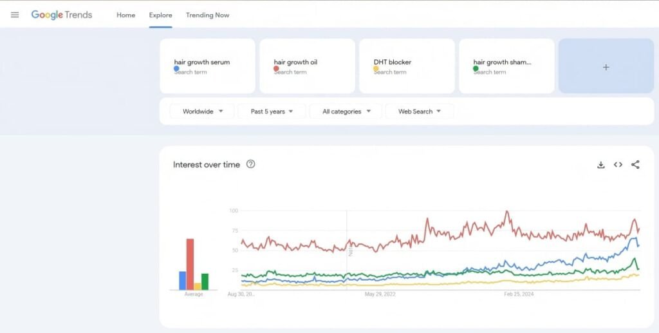Screen dimensions: 659x333
Task: Download the interest over time CSV
Action: coord(600,165)
